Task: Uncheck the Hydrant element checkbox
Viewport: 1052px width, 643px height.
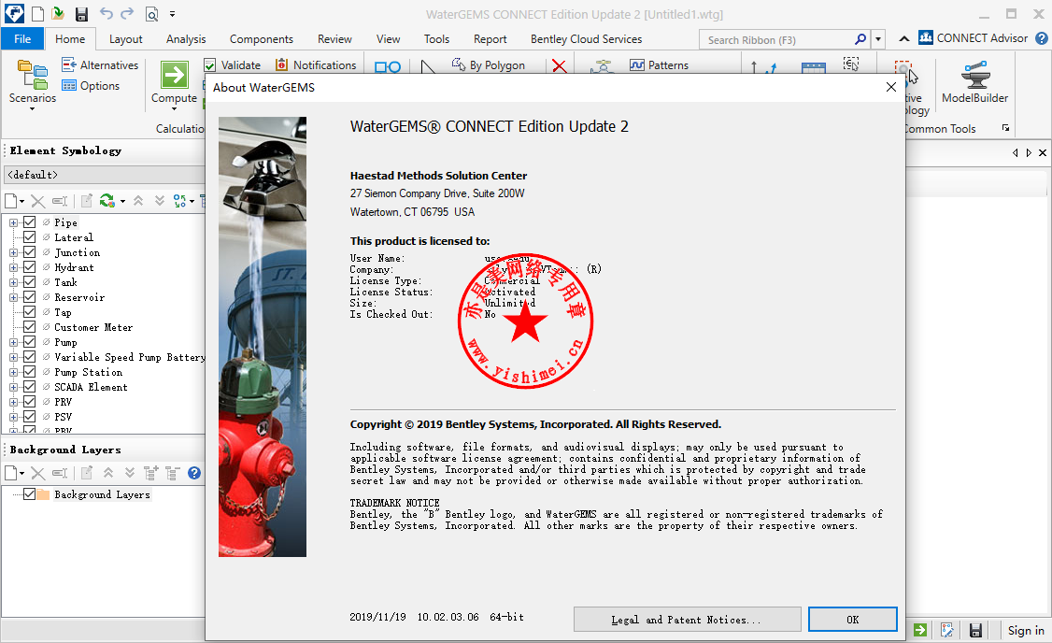Action: click(30, 267)
